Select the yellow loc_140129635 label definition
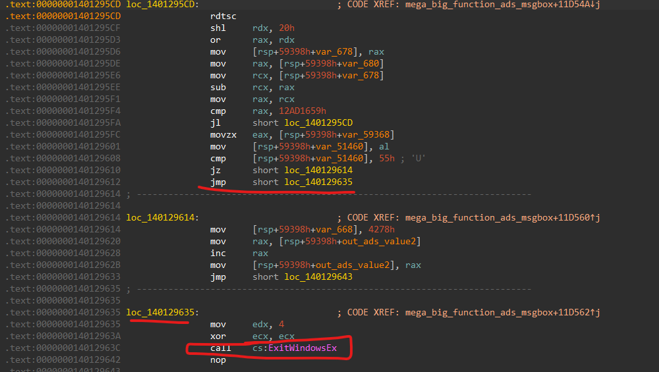 click(x=162, y=312)
